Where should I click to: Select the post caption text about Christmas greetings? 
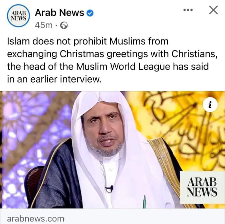coord(112,60)
